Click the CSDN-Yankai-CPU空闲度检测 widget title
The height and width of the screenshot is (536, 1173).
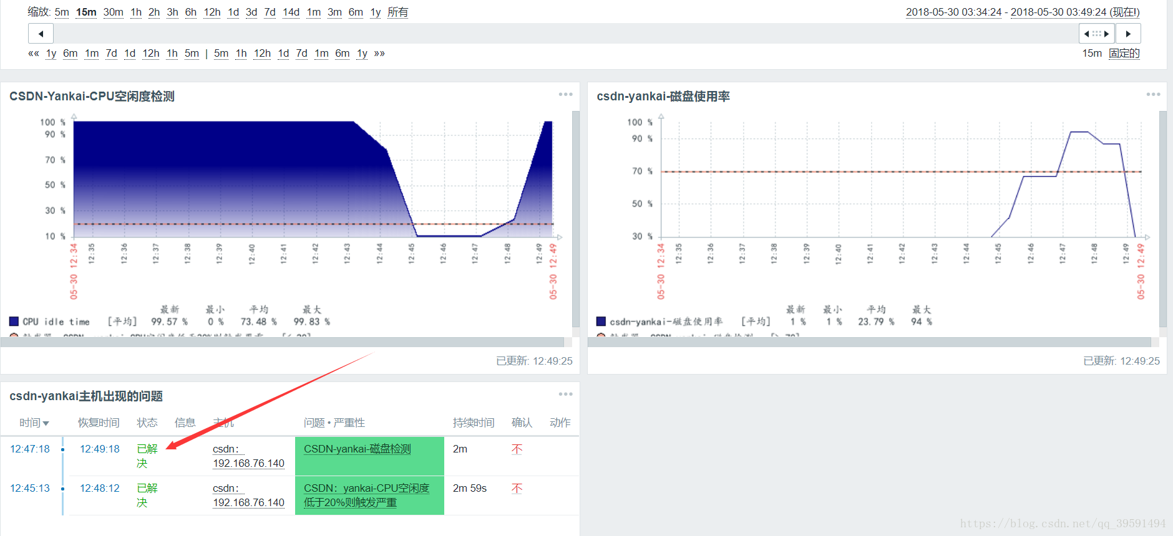(x=92, y=96)
